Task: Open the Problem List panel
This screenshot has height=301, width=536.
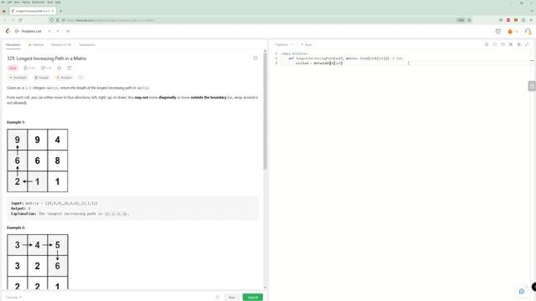Action: 28,31
